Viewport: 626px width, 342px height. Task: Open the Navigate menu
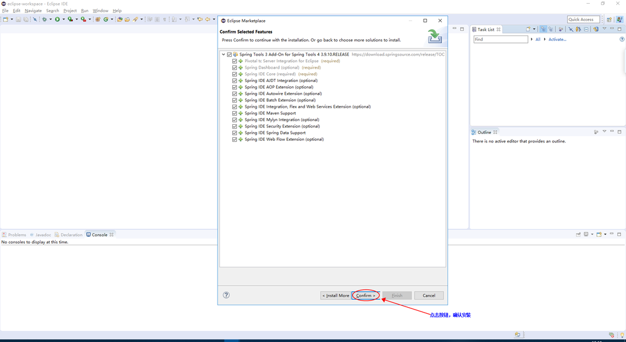click(x=33, y=10)
